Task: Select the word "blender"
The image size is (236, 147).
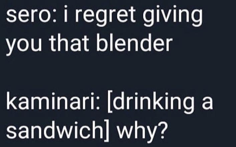Action: [134, 42]
